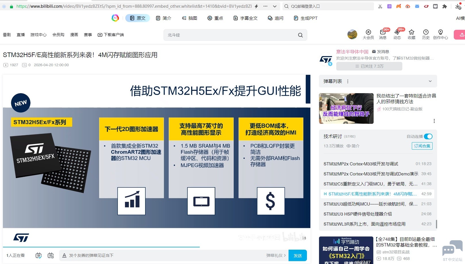Screen dimensions: 465x264
Task: Open the 收藏 favorites star icon
Action: [412, 34]
